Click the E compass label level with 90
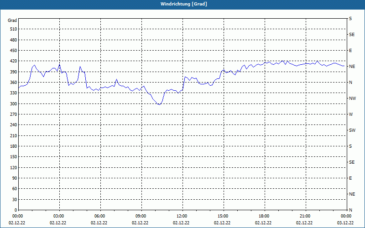The width and height of the screenshot is (365, 228). pyautogui.click(x=350, y=178)
